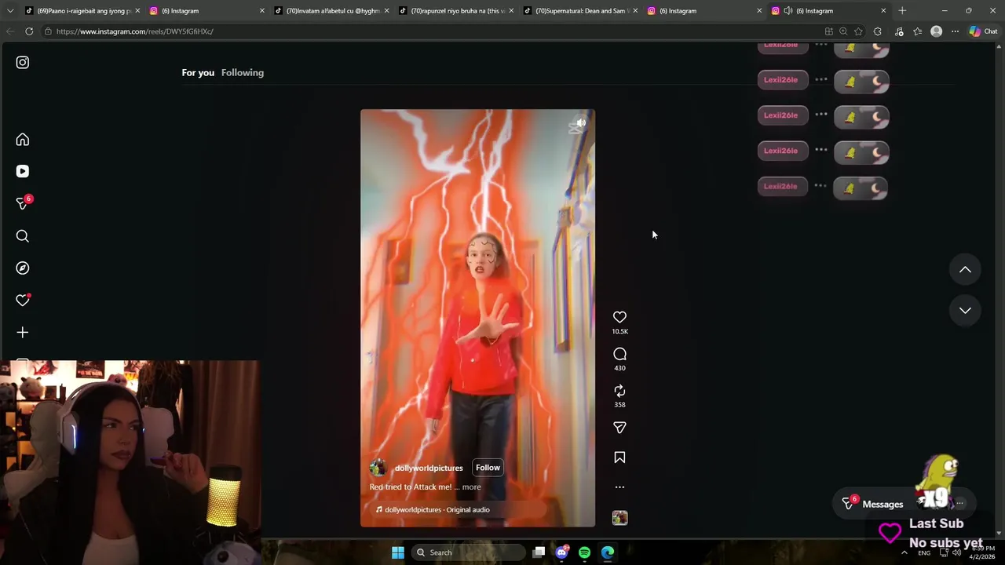Screen dimensions: 1005x565
Task: Refresh the Instagram page
Action: [29, 31]
